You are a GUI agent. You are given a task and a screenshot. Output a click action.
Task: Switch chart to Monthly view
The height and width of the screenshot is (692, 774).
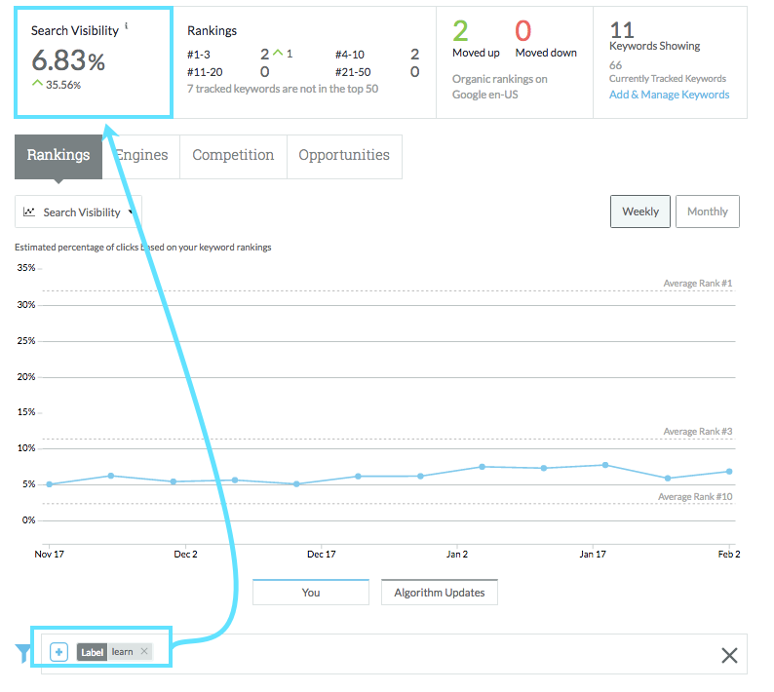pyautogui.click(x=707, y=211)
